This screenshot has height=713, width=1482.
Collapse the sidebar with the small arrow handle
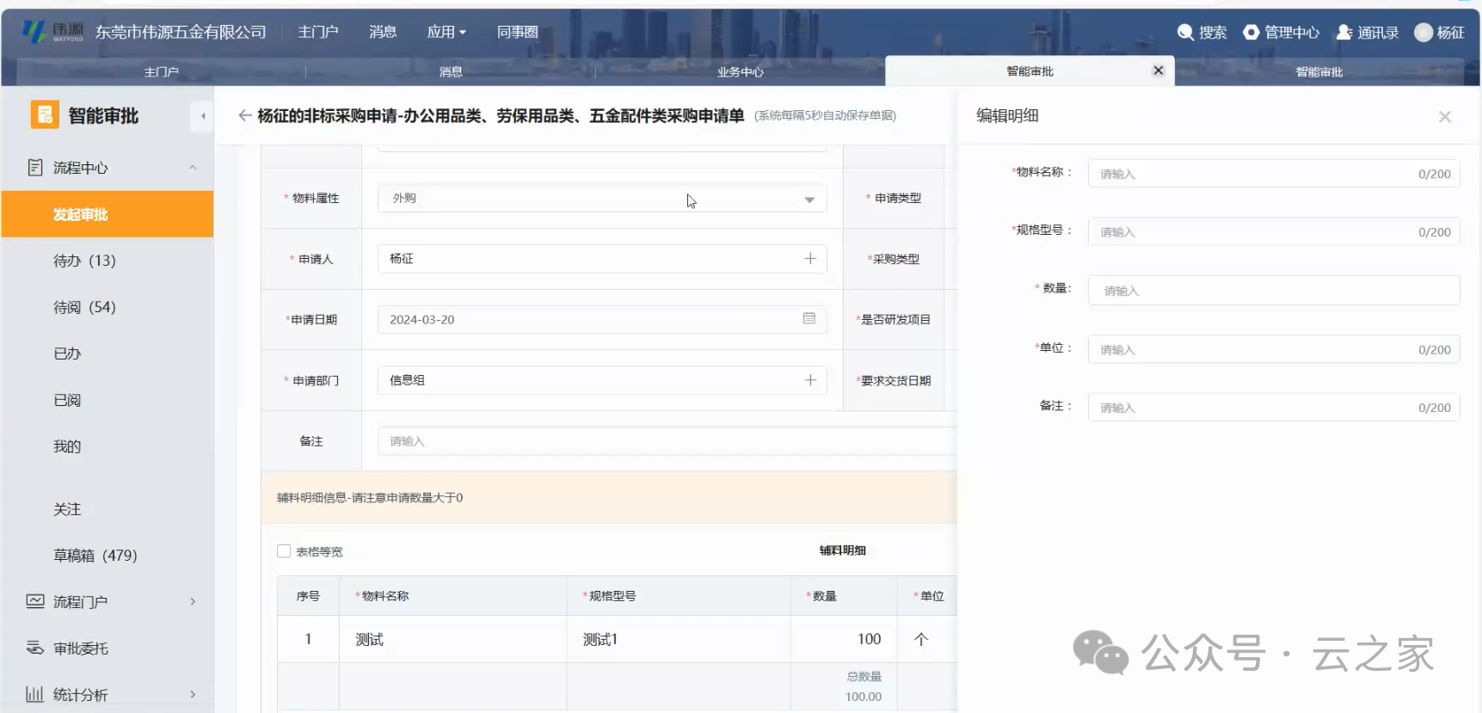(x=203, y=115)
